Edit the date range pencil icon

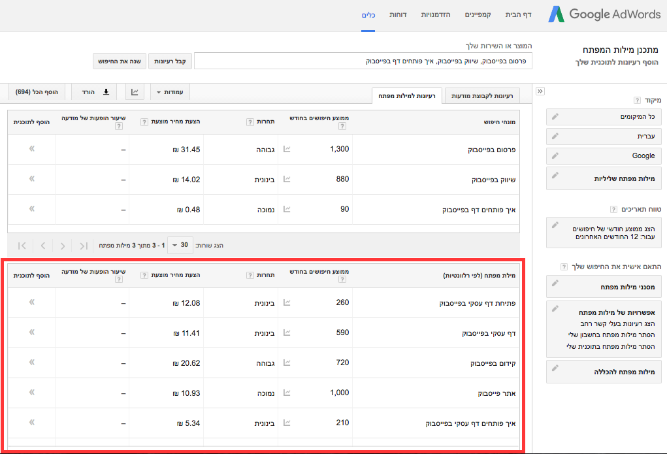(x=555, y=225)
